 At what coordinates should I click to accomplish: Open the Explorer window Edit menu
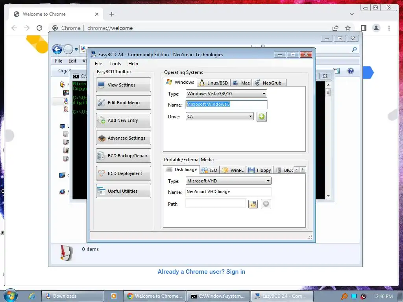point(72,61)
